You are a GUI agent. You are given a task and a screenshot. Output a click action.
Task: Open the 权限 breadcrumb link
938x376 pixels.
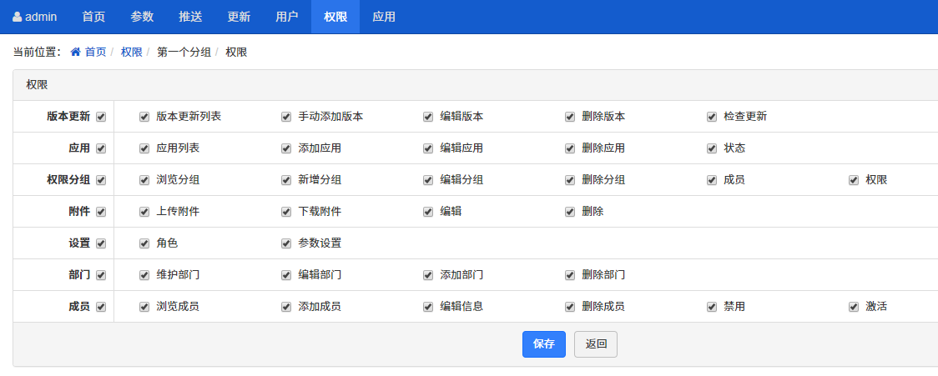(x=132, y=52)
